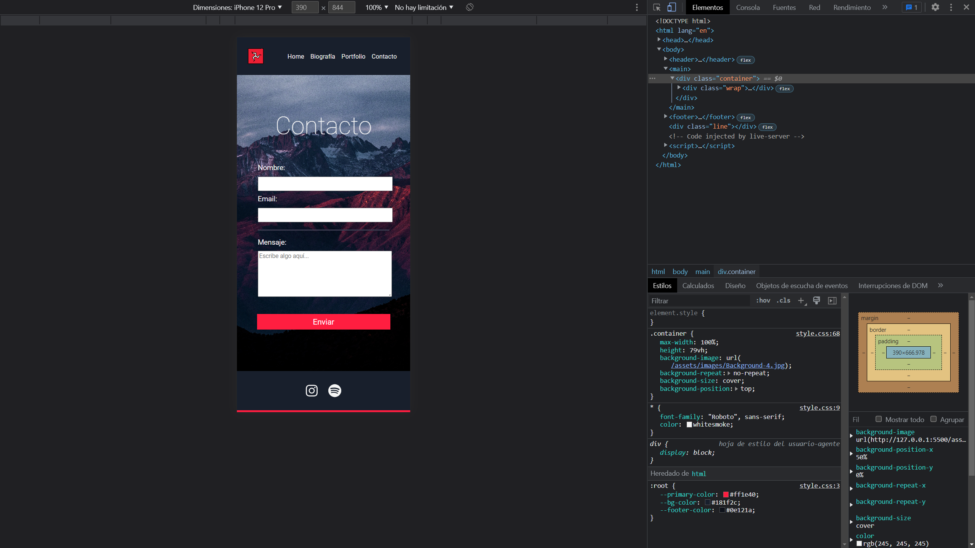Click the ellipsis beside the container node
The height and width of the screenshot is (548, 975).
pos(652,78)
